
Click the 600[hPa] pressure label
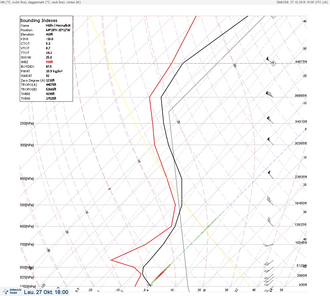coord(27,226)
